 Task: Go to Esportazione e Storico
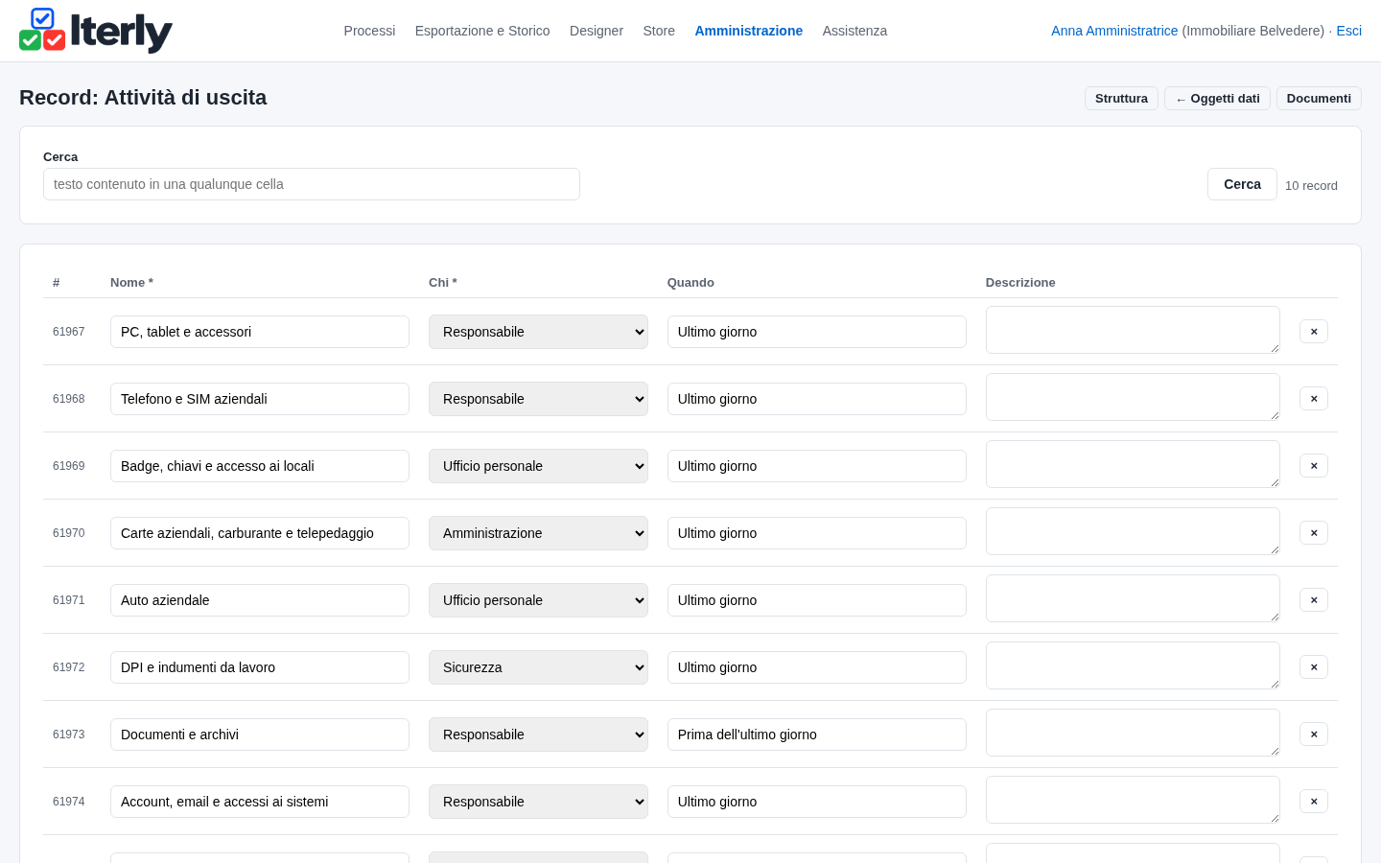tap(482, 31)
